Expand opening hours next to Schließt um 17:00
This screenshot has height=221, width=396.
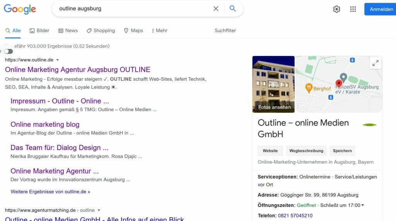pos(363,205)
